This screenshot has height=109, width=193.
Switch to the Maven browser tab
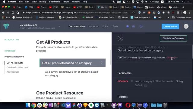[138, 7]
